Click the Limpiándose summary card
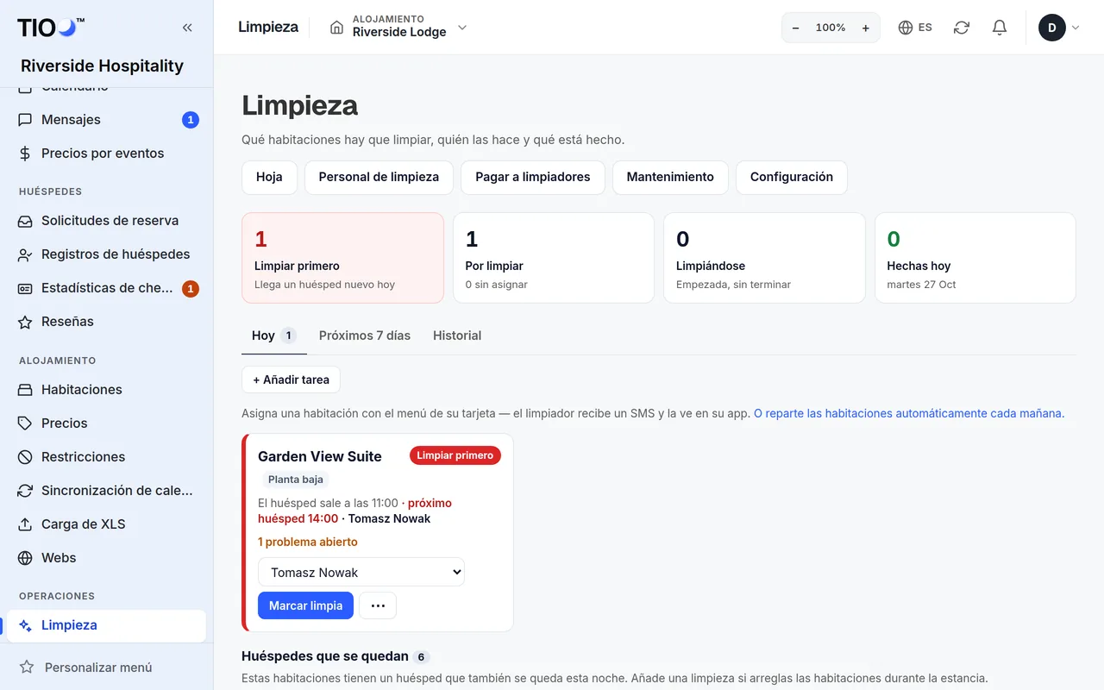The height and width of the screenshot is (690, 1104). 764,258
